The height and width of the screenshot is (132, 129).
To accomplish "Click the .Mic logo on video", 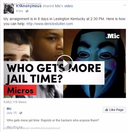I will pos(113,36).
